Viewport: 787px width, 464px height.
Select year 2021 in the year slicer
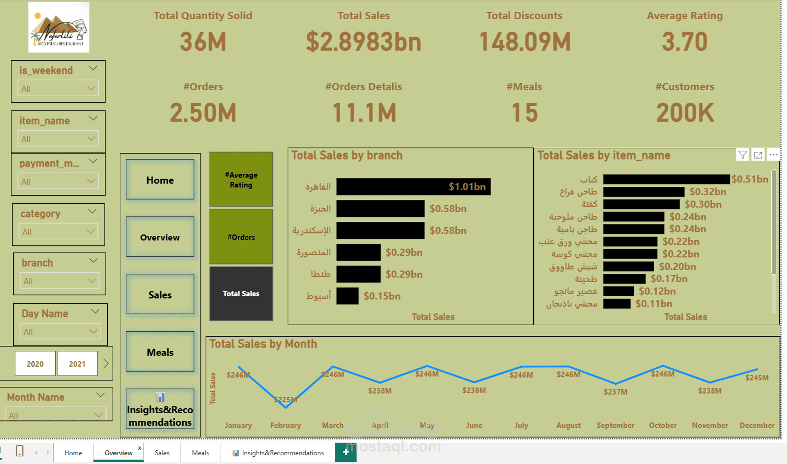tap(77, 363)
